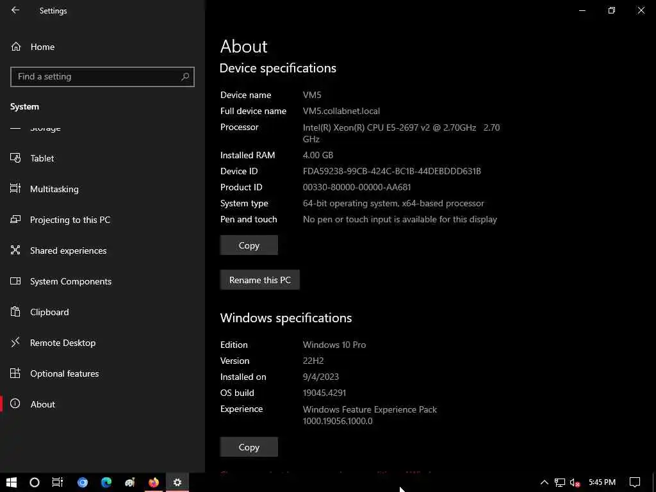Click the version value 22H2

[x=313, y=361]
